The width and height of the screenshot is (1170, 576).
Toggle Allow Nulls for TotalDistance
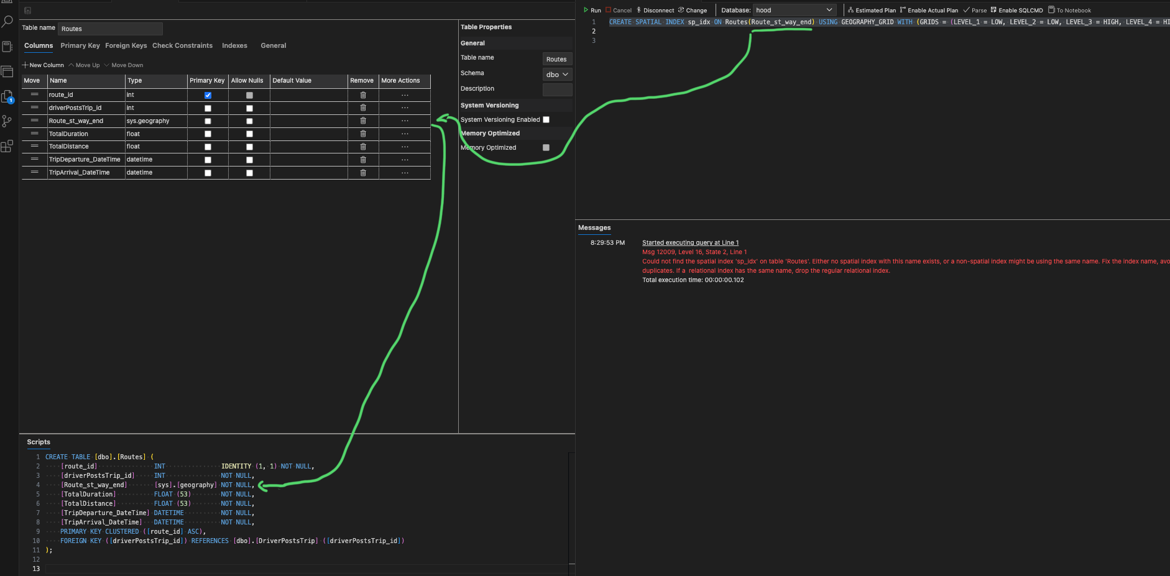point(249,147)
